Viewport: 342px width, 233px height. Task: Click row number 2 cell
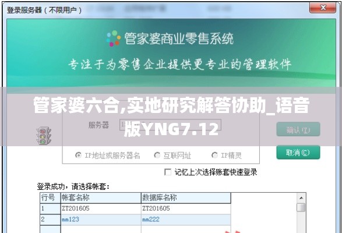[x=50, y=220]
